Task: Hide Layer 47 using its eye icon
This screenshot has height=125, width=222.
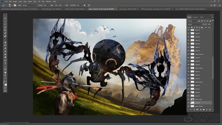Action: (188, 33)
